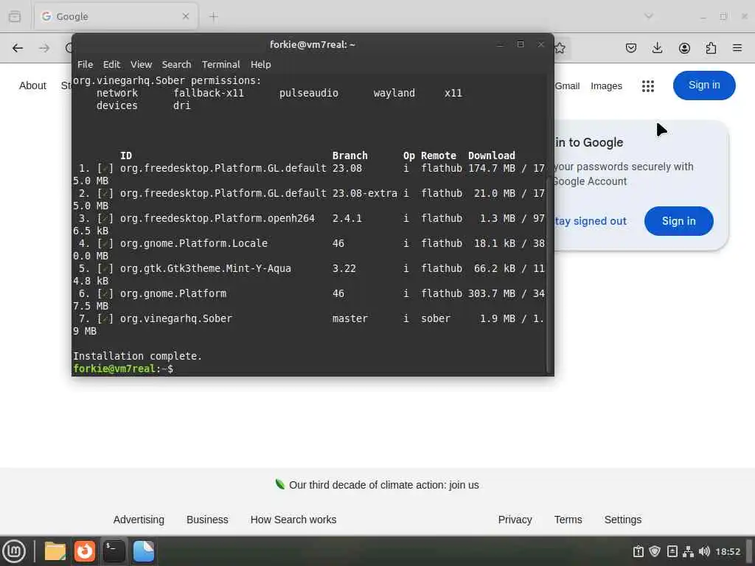
Task: Open the Firefox hamburger application menu
Action: (x=737, y=48)
